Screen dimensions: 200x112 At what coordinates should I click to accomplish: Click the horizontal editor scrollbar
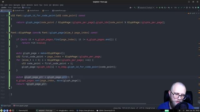pos(78,104)
